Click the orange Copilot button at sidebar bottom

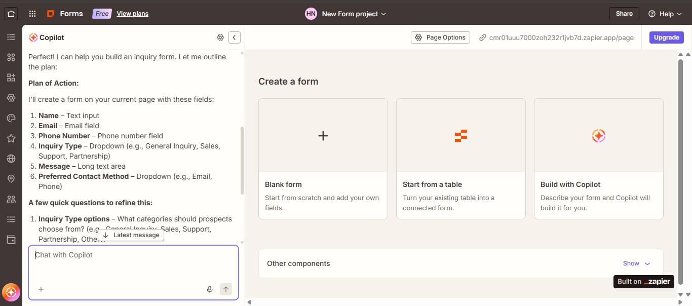coord(11,292)
